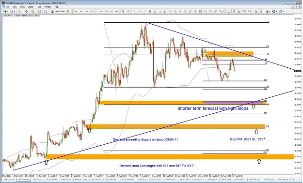Switch to the AUDCHF,H1 chart tab
The height and width of the screenshot is (183, 303).
(x=239, y=180)
